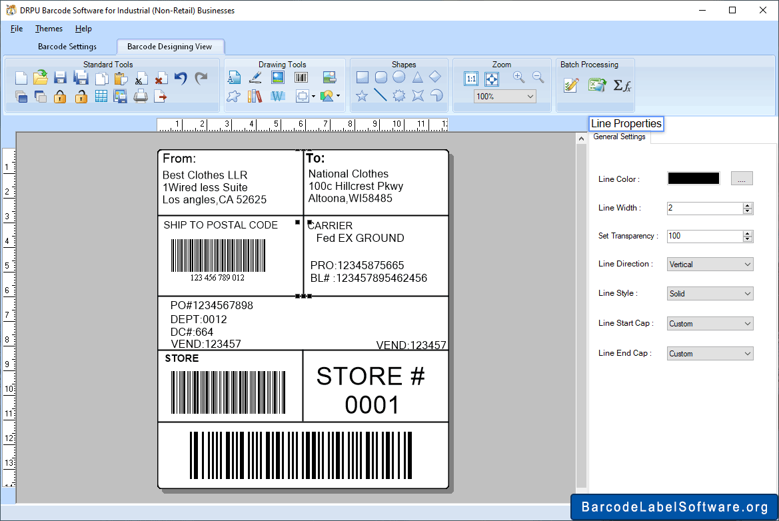
Task: Open the zoom percentage dropdown showing 100%
Action: click(x=504, y=97)
